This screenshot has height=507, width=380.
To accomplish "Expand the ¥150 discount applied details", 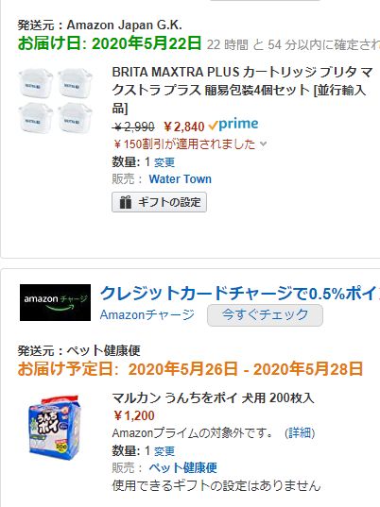I will point(190,144).
